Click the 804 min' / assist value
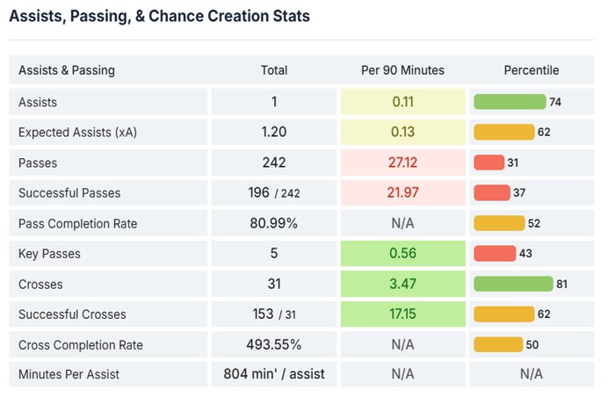Image resolution: width=608 pixels, height=397 pixels. pos(274,374)
